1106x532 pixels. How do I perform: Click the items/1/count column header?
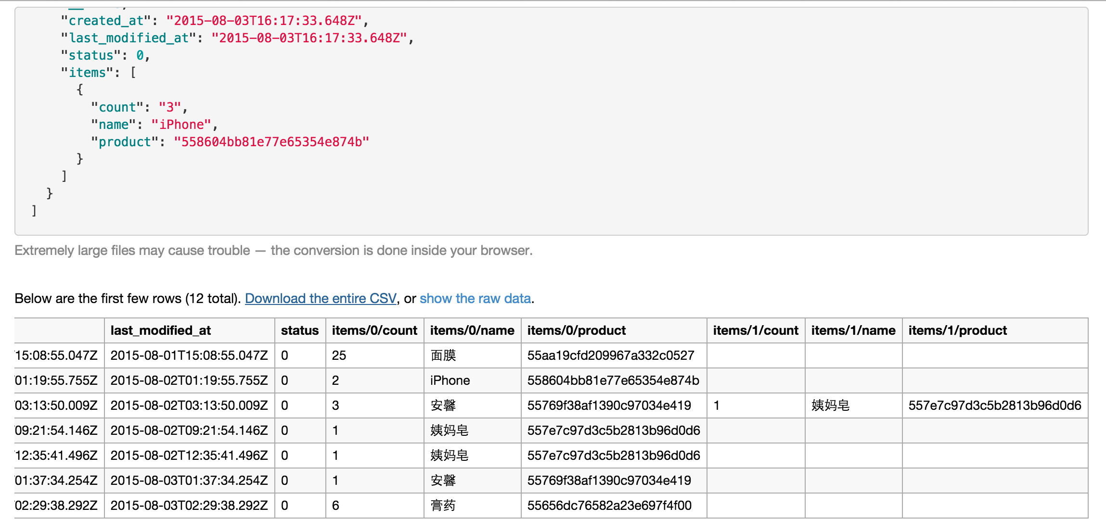(755, 330)
